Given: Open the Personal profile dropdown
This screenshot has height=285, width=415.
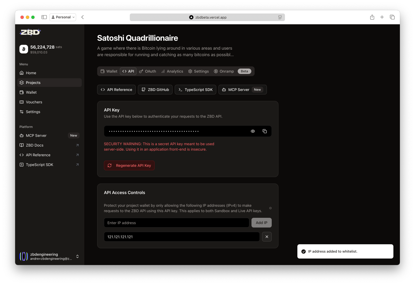Looking at the screenshot, I should pos(63,17).
